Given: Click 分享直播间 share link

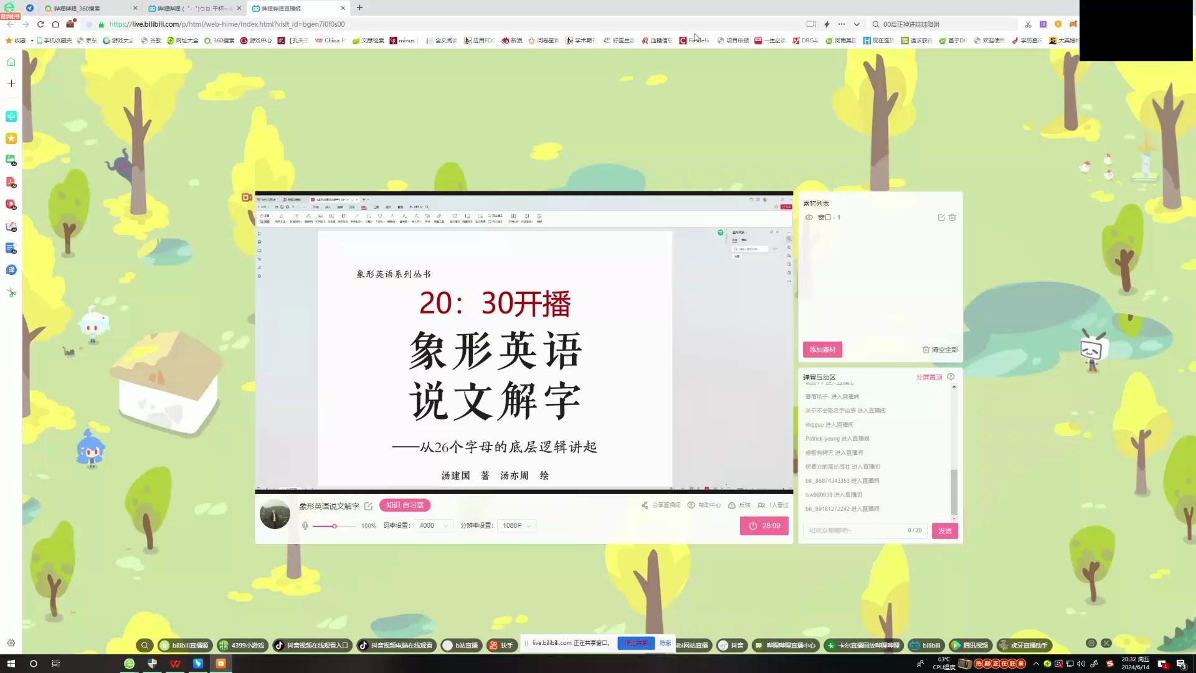Looking at the screenshot, I should (x=661, y=505).
